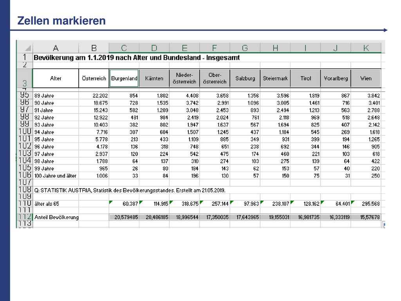
Task: Click the row header 112
Action: (25, 217)
